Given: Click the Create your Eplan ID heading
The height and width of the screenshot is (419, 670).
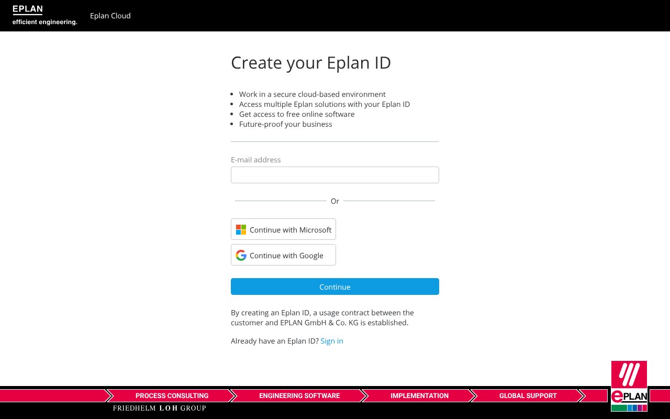Looking at the screenshot, I should (310, 62).
